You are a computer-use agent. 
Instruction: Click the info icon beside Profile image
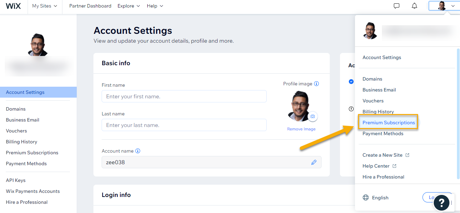click(316, 83)
